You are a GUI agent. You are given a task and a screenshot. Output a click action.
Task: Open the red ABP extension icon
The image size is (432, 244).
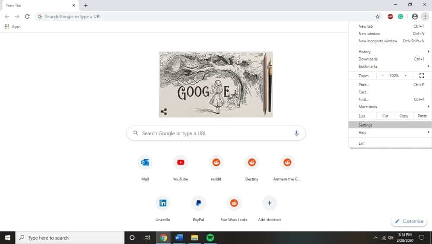coord(390,16)
